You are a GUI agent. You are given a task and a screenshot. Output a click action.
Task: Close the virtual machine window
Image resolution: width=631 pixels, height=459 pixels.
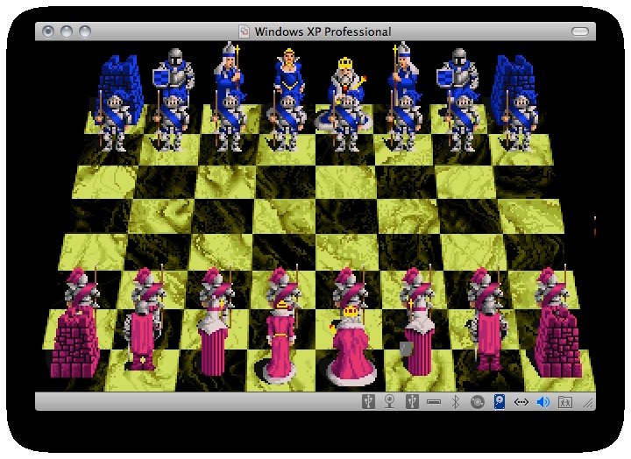(48, 32)
